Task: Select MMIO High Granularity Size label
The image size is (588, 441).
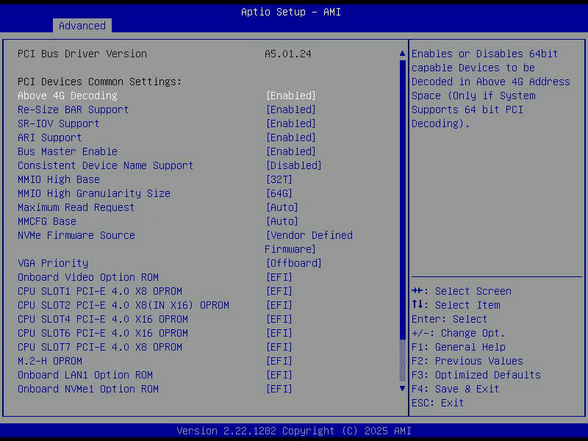Action: pos(94,193)
